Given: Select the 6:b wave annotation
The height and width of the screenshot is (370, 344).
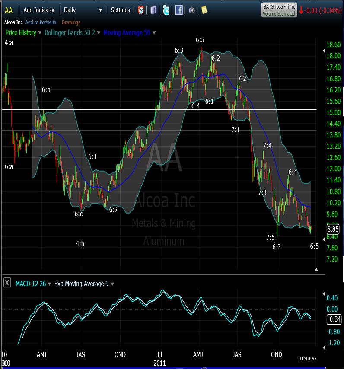Looking at the screenshot, I should [46, 89].
